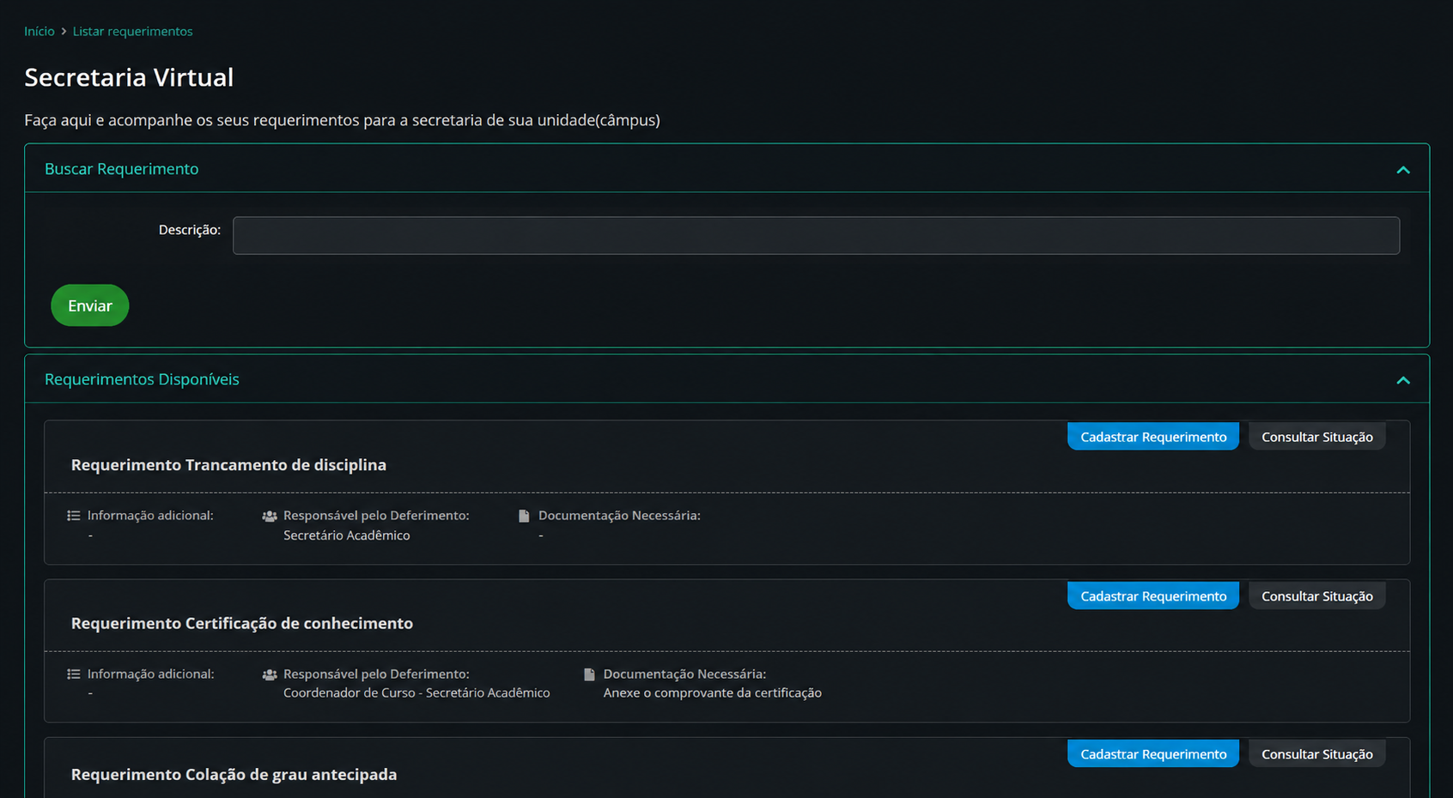The image size is (1453, 798).
Task: Click the people icon in Certificação de conhecimento
Action: 270,675
